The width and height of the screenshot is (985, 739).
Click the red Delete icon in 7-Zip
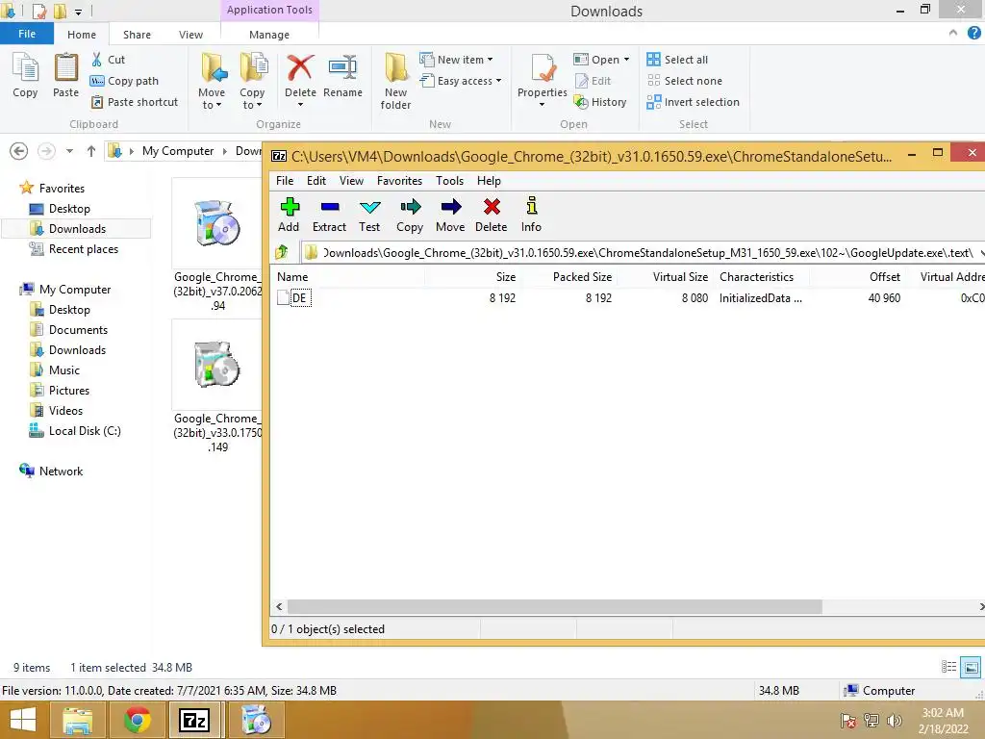coord(492,215)
